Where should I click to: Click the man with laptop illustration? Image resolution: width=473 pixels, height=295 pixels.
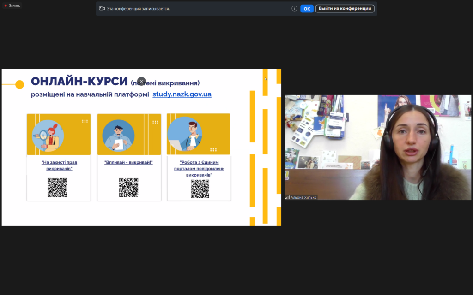185,134
